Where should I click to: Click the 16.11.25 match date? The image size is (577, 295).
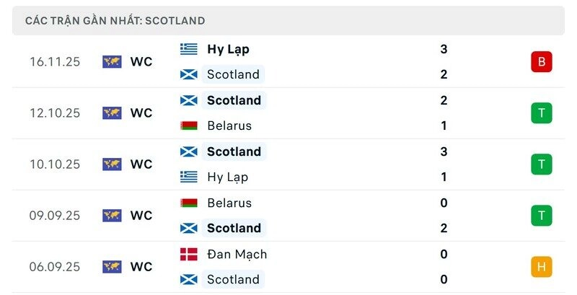tap(55, 62)
